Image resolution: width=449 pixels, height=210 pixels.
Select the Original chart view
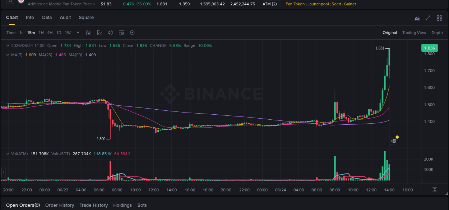(x=389, y=33)
